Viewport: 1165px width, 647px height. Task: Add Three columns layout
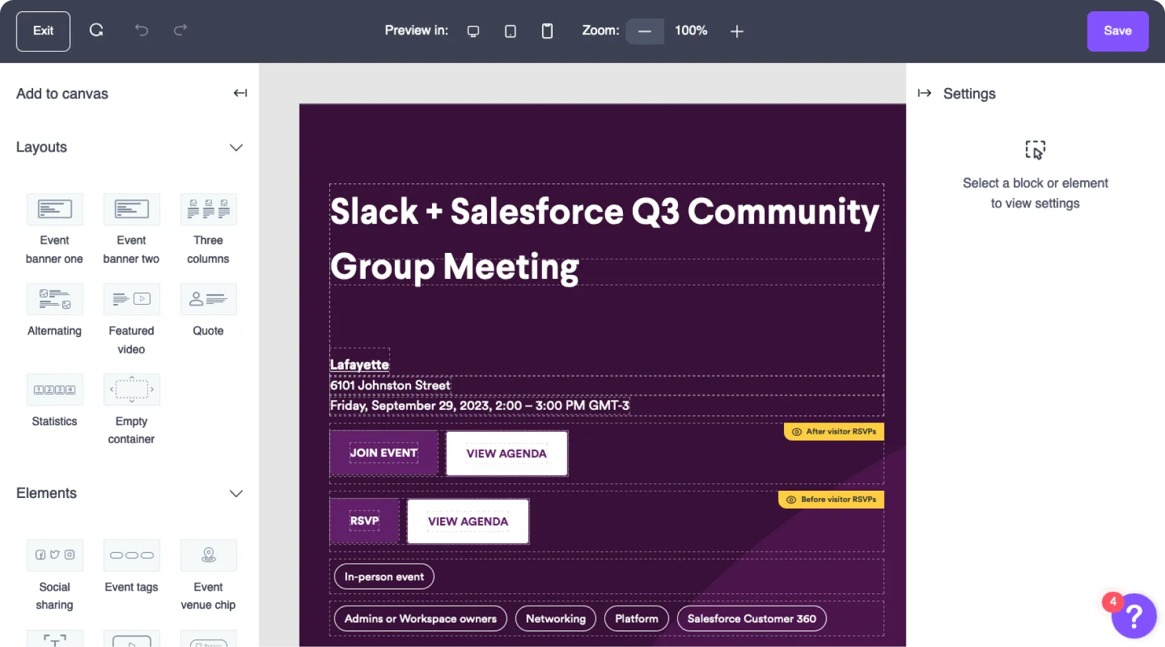[x=208, y=229]
